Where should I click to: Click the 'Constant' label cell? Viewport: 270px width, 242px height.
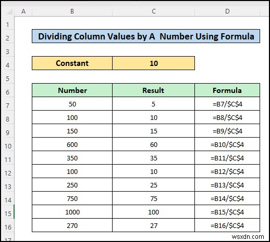tap(72, 63)
